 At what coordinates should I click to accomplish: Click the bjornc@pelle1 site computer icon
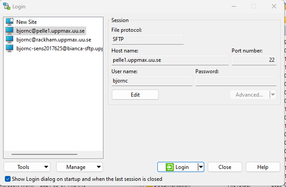[x=10, y=30]
